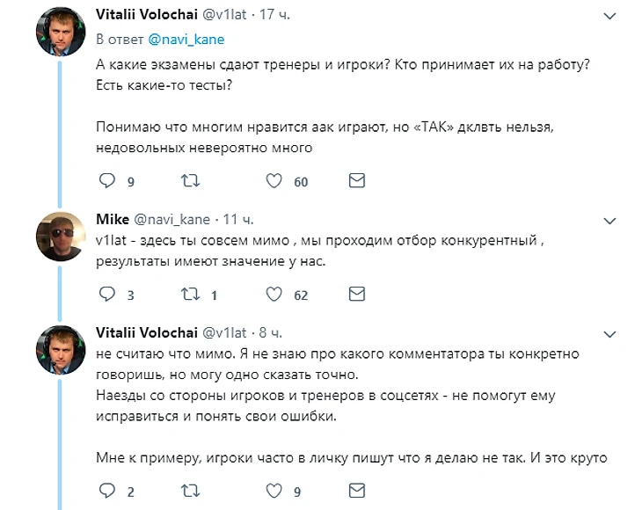
Task: Open the dropdown arrow on Mike's tweet
Action: (x=612, y=219)
